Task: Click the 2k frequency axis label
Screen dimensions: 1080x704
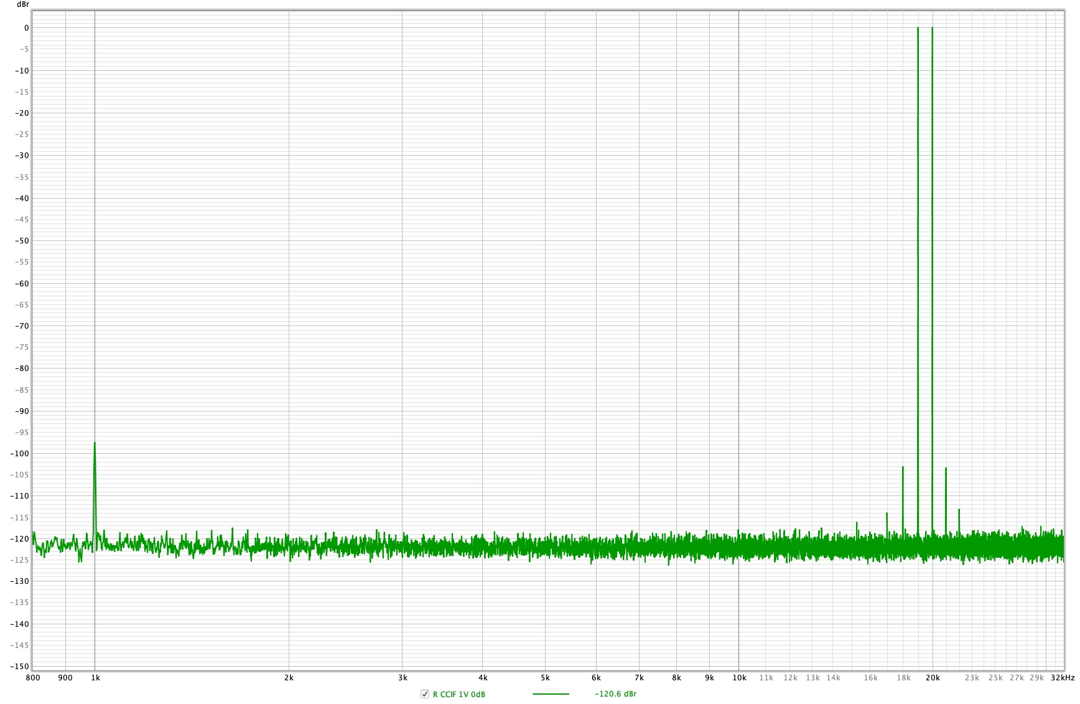Action: pyautogui.click(x=289, y=678)
